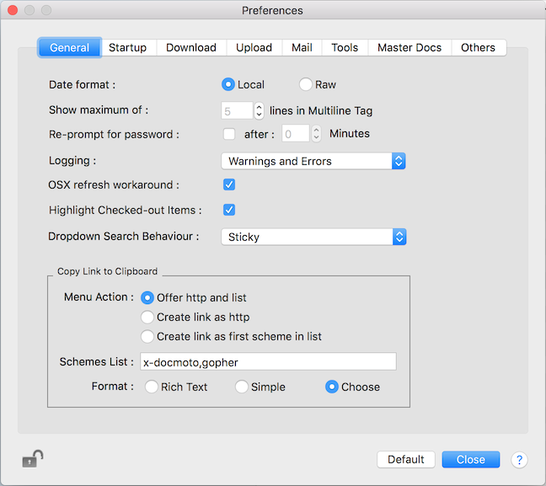Expand Dropdown Search Behaviour Sticky menu
Image resolution: width=546 pixels, height=486 pixels.
[x=313, y=237]
